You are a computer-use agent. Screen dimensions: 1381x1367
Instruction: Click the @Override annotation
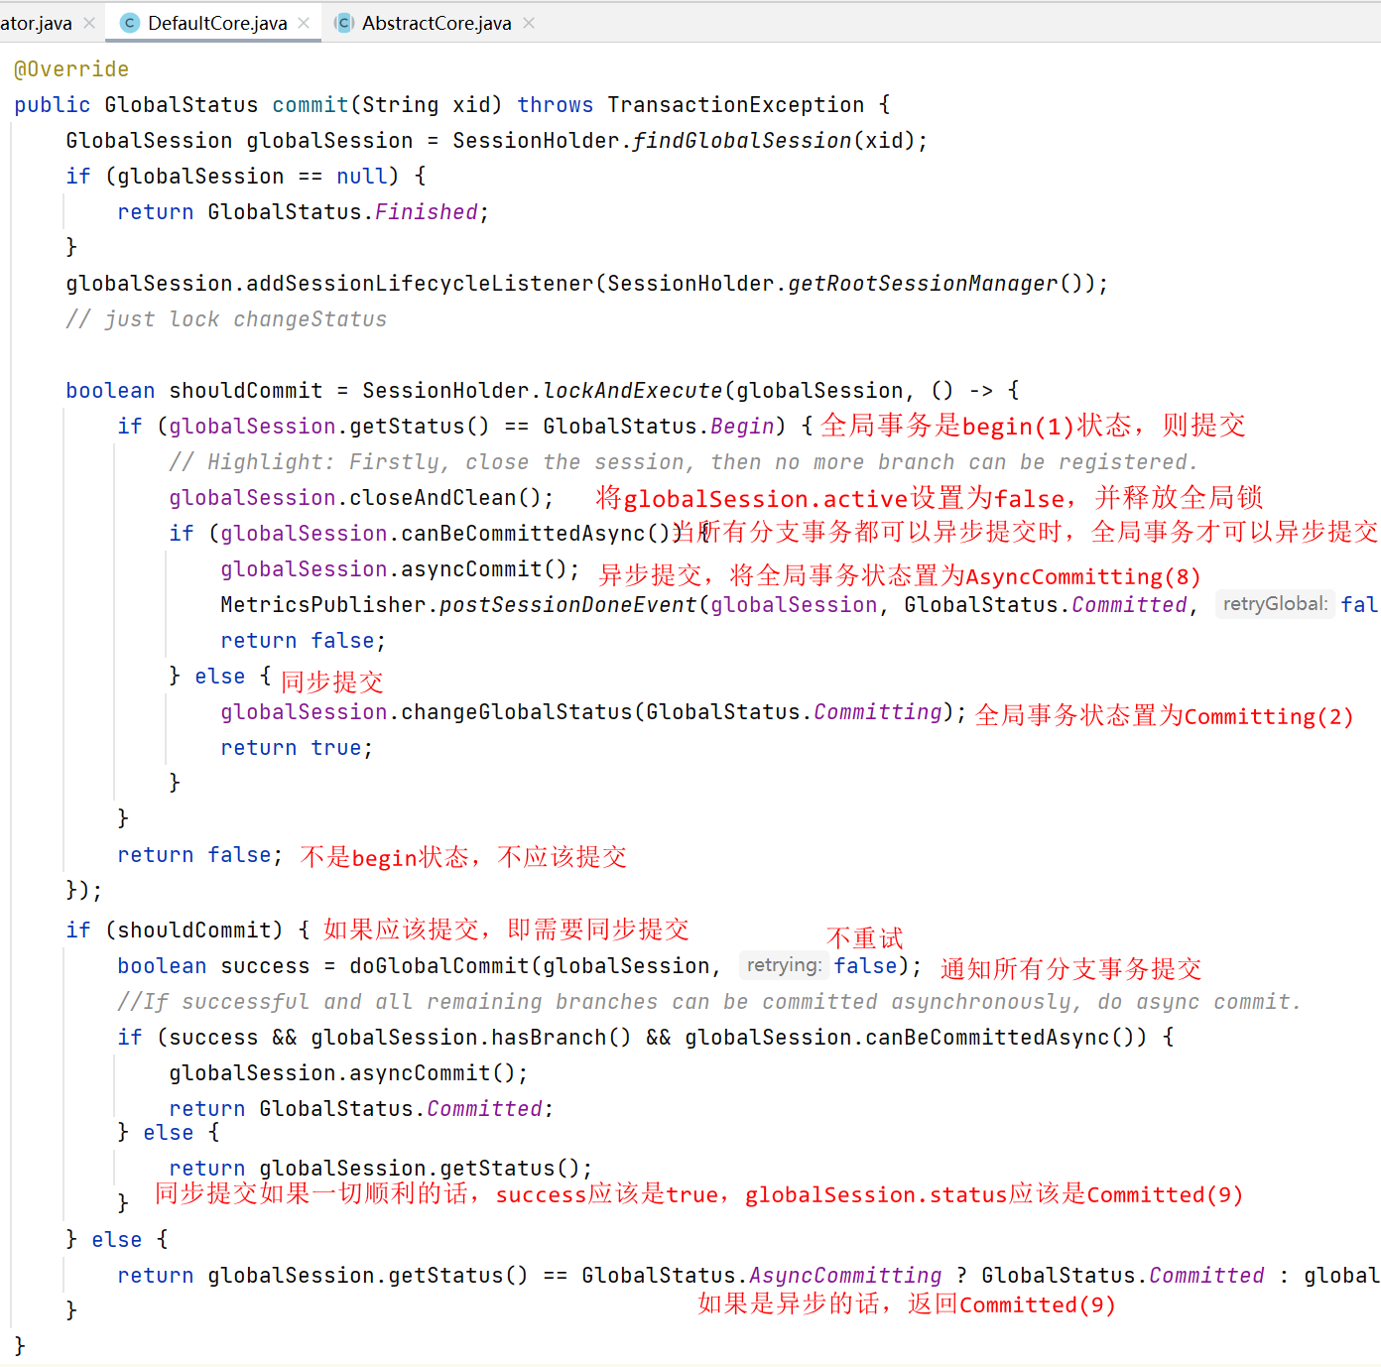[71, 69]
